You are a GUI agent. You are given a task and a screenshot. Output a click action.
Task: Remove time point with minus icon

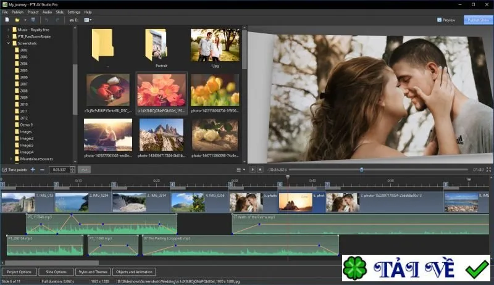[x=42, y=170]
